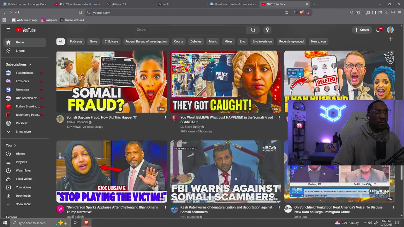Open History in the sidebar
The image size is (404, 227).
[25, 154]
